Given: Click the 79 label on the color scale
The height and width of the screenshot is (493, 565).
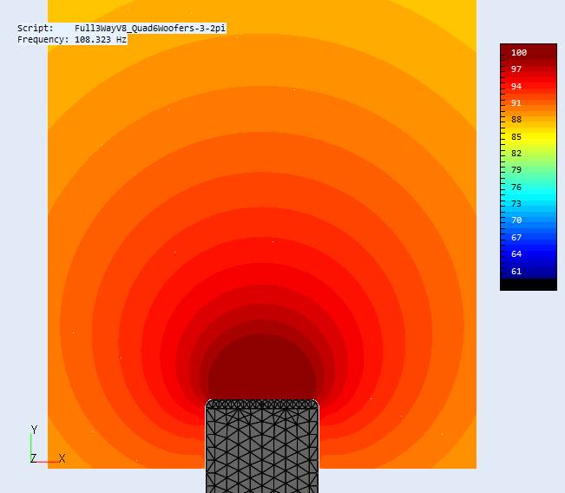Looking at the screenshot, I should tap(516, 170).
